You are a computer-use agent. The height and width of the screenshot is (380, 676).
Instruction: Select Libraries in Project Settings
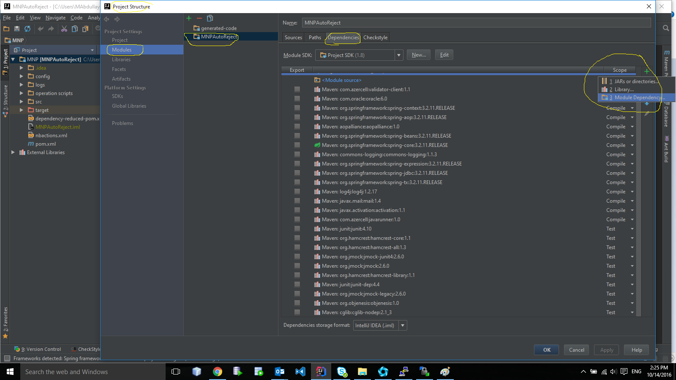(121, 60)
